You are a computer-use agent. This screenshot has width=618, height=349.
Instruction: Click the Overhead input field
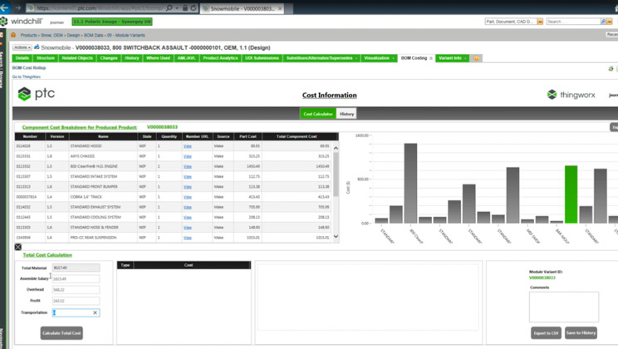(x=76, y=290)
